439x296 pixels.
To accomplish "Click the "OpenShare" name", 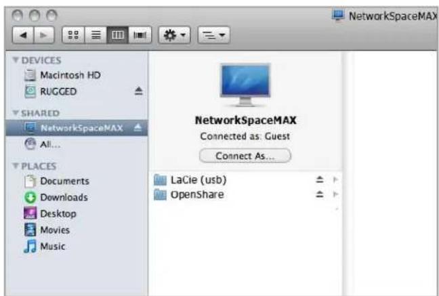I will [x=197, y=194].
